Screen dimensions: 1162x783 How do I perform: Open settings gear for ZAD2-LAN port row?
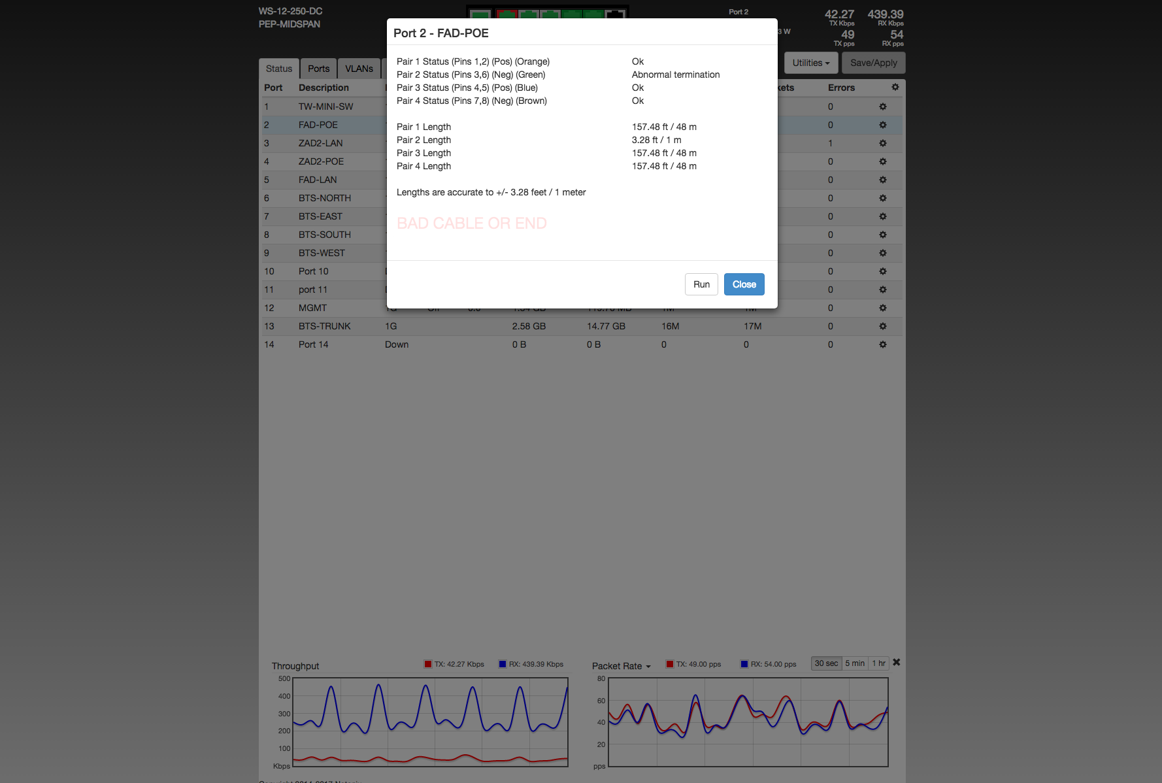coord(882,143)
